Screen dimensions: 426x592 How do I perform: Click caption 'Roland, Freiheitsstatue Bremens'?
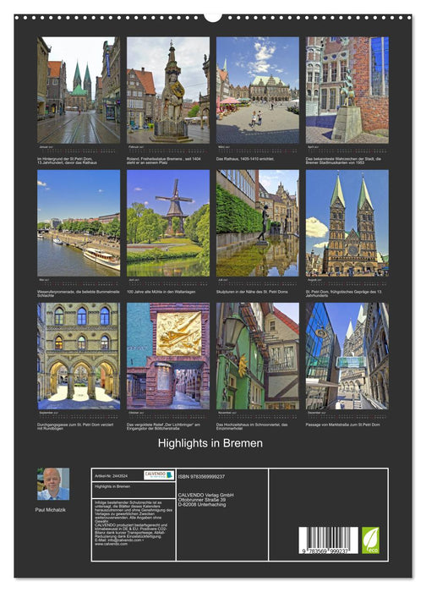[x=164, y=161]
